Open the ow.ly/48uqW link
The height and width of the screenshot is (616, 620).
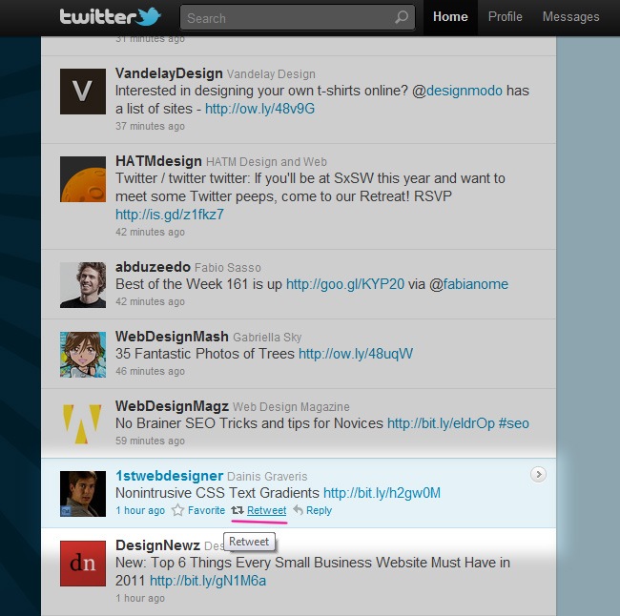[x=356, y=354]
